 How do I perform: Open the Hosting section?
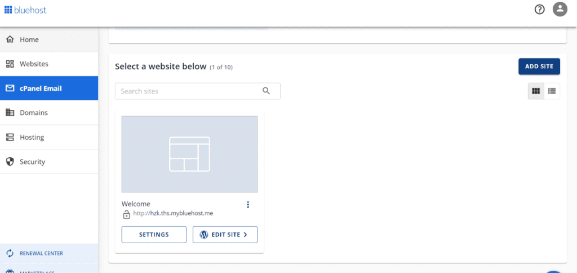(49, 137)
